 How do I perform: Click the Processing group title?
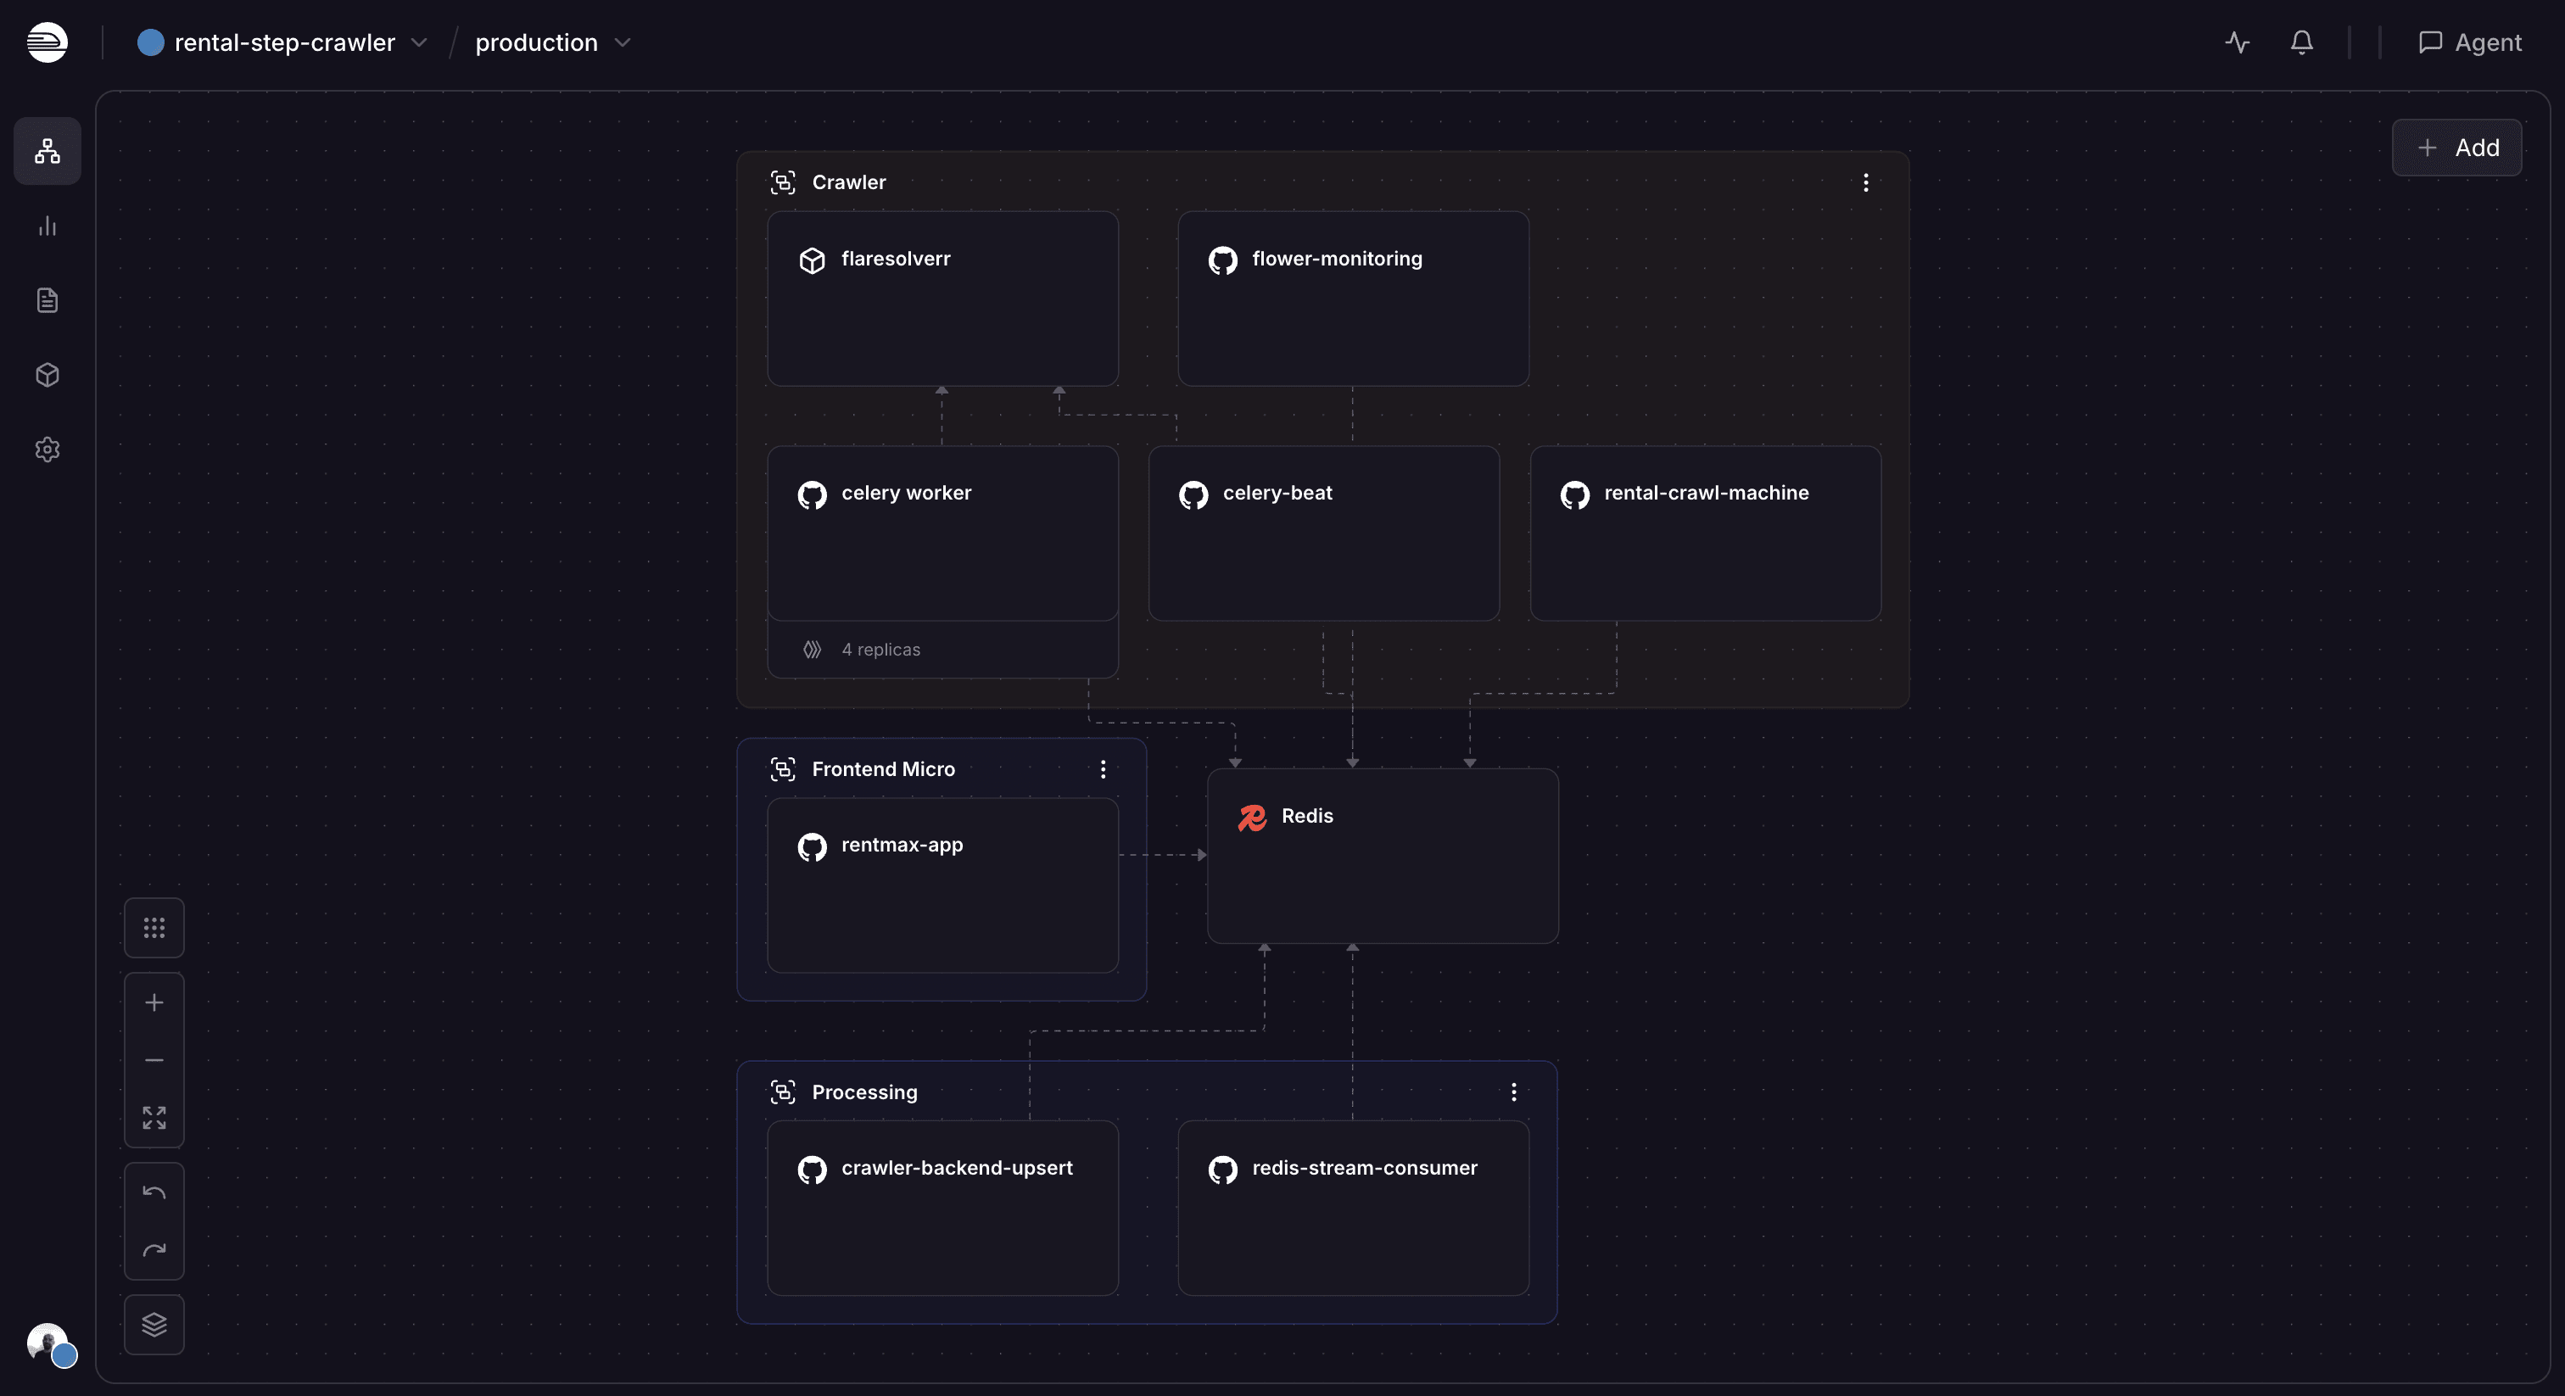click(864, 1092)
